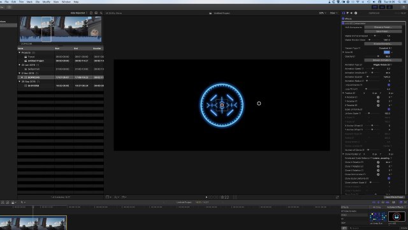Click the Save Effects Preset button
Screen dimensions: 408x230
394,197
